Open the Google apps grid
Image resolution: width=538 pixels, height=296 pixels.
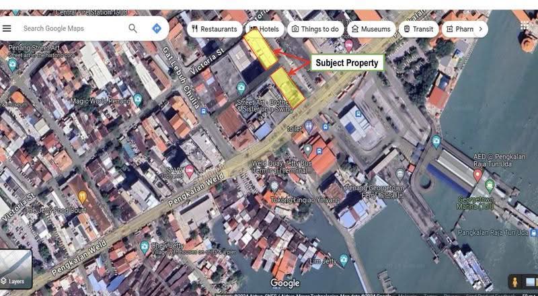click(524, 26)
